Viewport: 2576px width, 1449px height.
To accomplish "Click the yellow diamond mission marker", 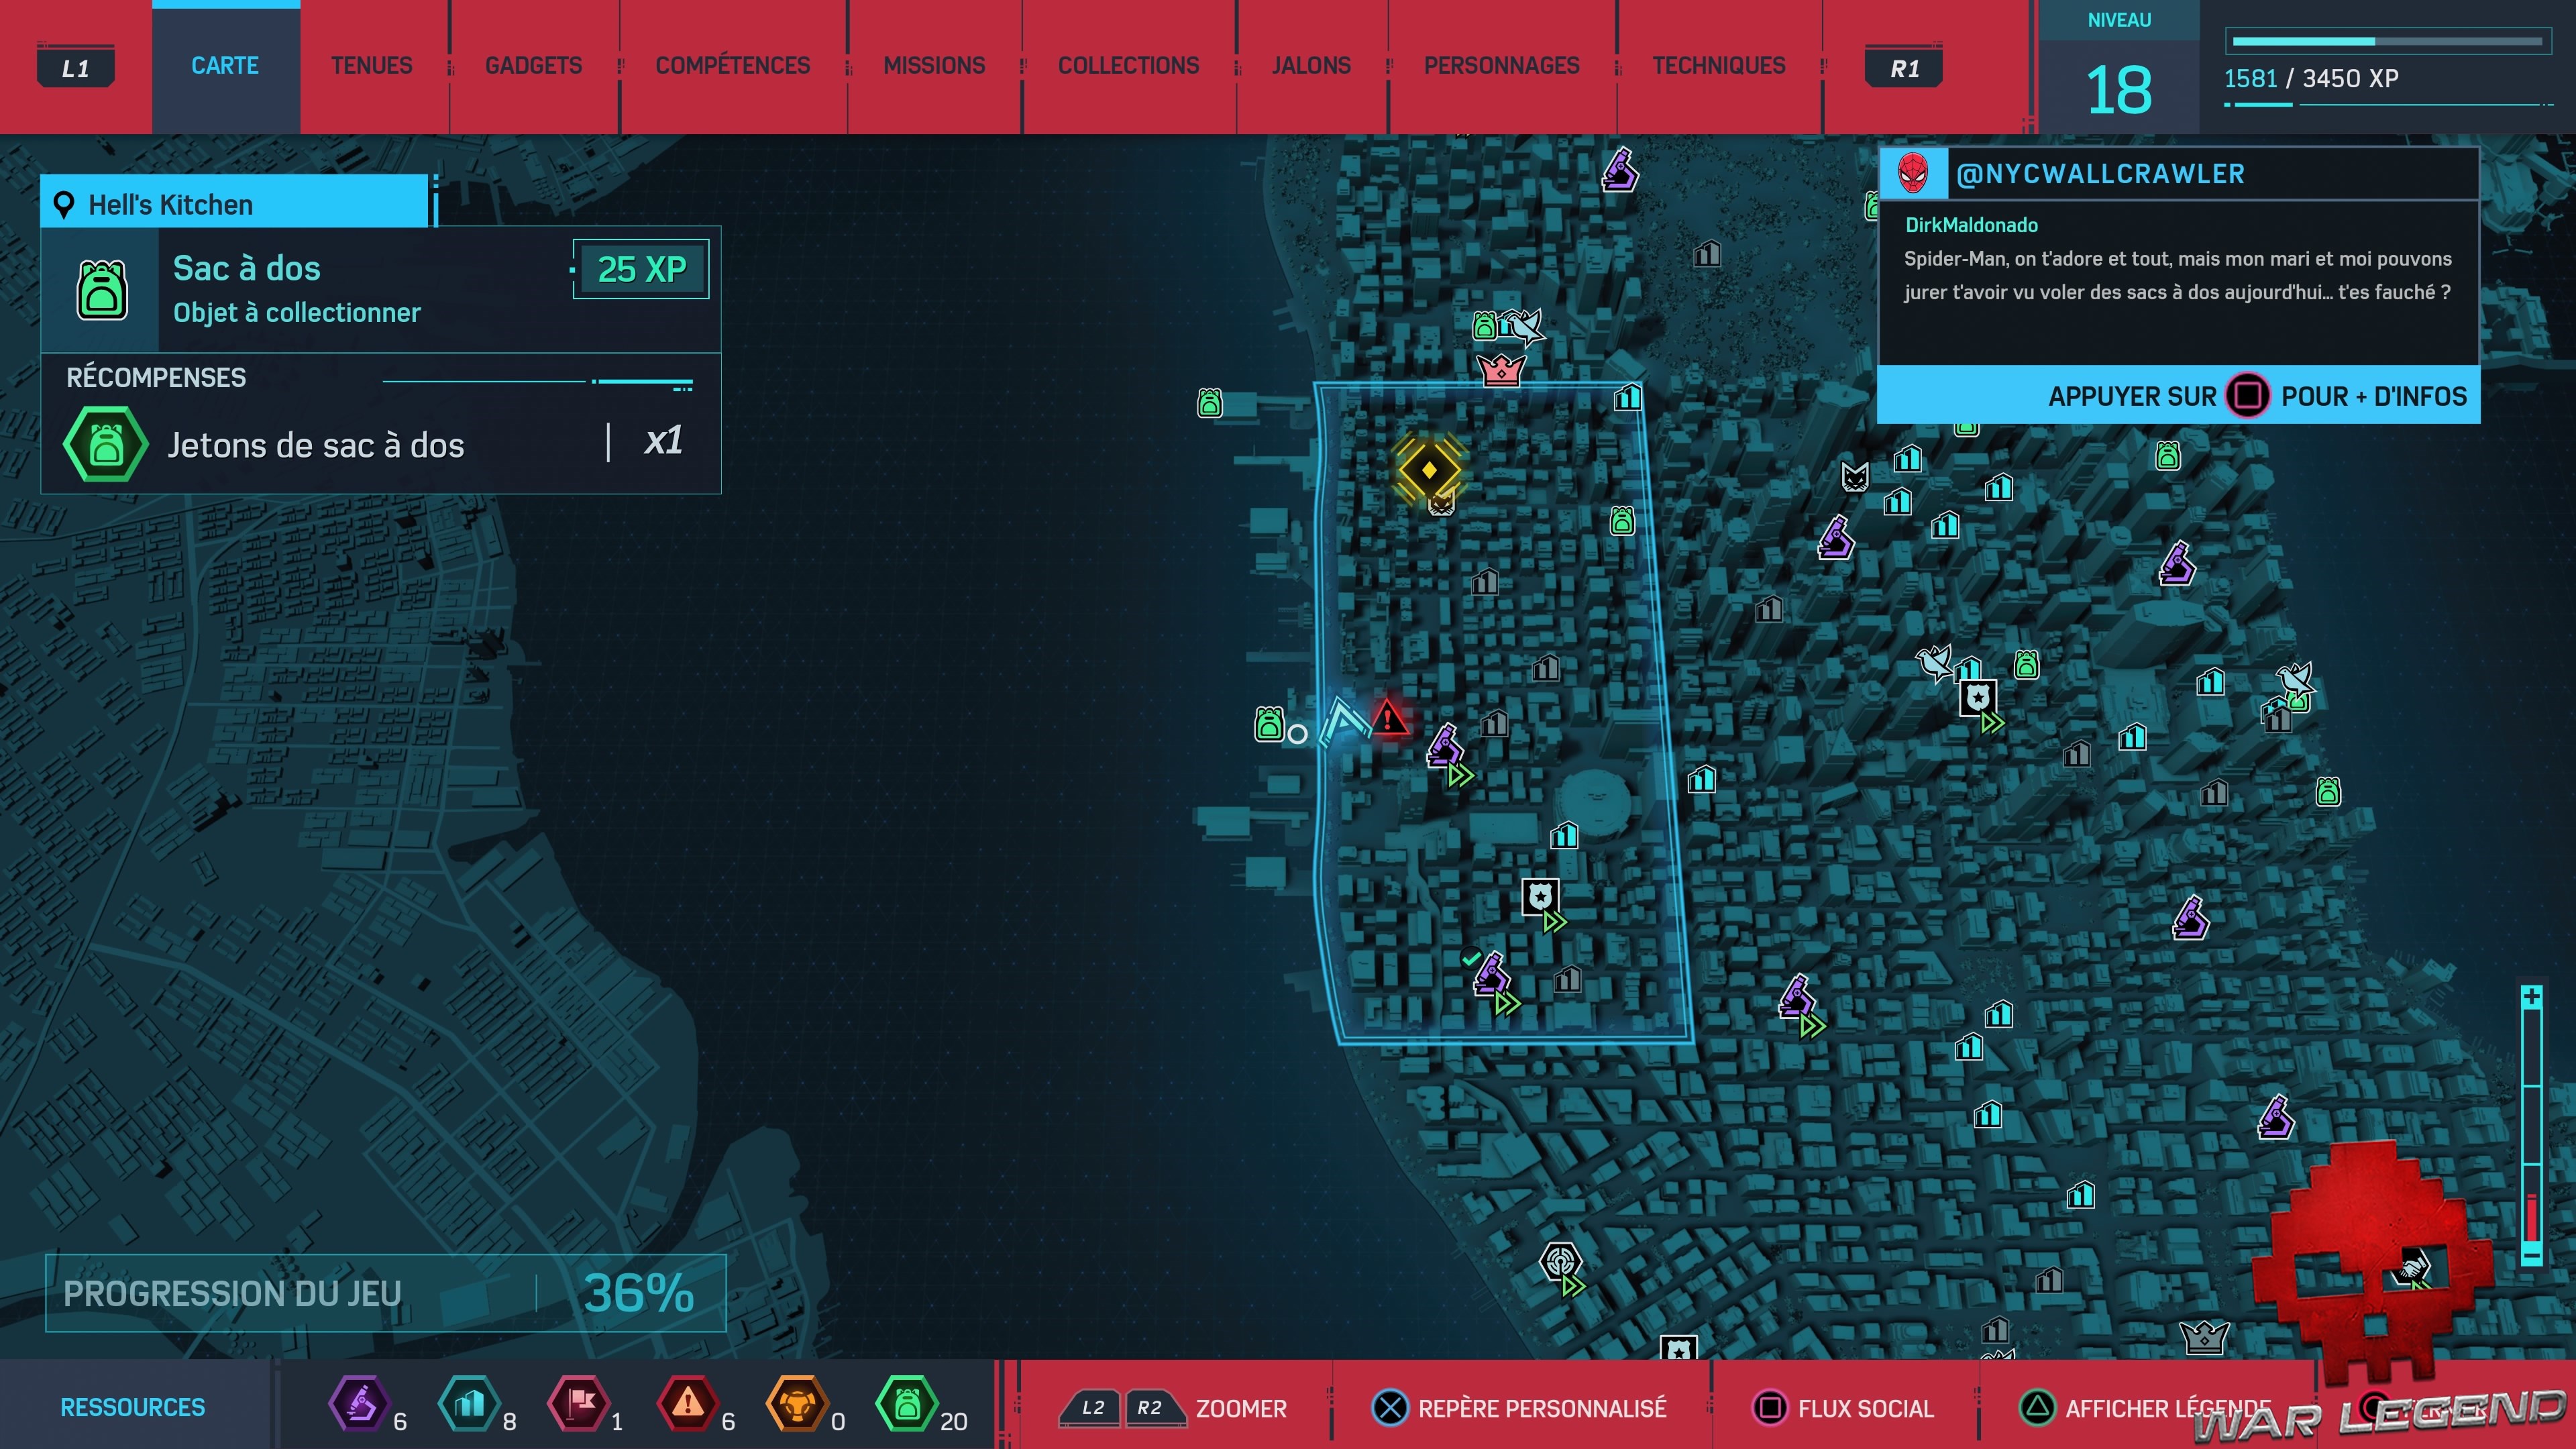I will [1429, 469].
